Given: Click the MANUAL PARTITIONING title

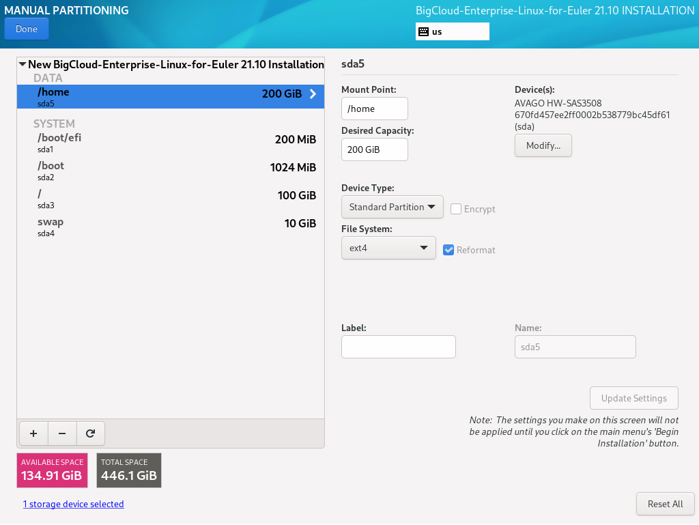Looking at the screenshot, I should click(x=66, y=10).
